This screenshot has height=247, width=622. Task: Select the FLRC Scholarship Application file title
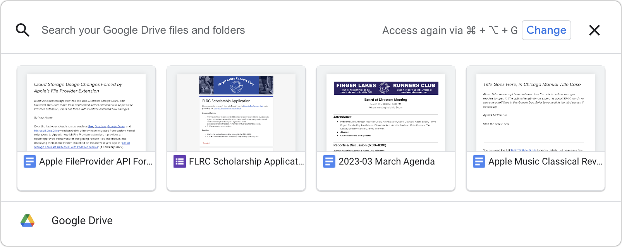click(x=246, y=161)
